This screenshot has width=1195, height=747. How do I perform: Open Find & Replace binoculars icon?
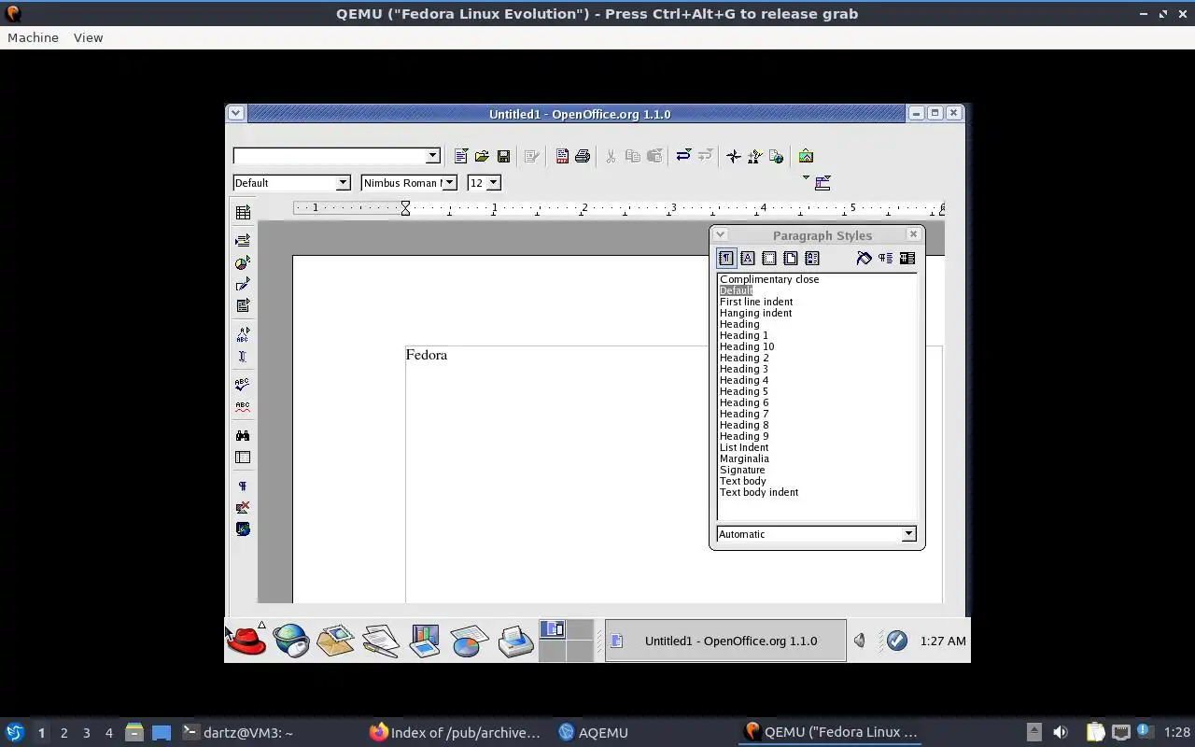243,435
